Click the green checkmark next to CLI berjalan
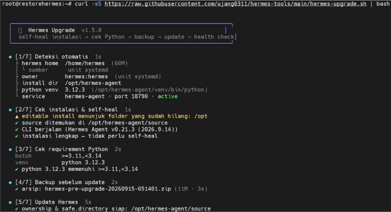Image resolution: width=391 pixels, height=212 pixels. (x=17, y=130)
